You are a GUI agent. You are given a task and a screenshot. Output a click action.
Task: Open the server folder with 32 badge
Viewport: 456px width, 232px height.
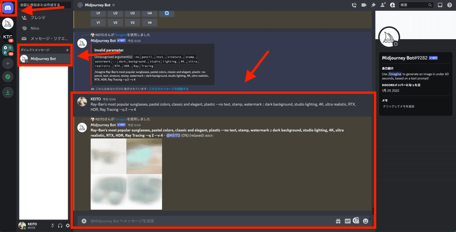[8, 50]
